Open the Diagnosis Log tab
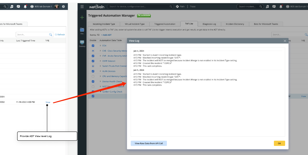The image size is (308, 155). [x=209, y=24]
